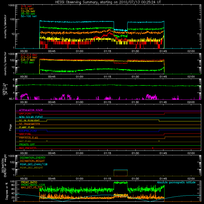Image resolution: width=204 pixels, height=204 pixels.
Task: Click the B level label on GOES axis
Action: (x=14, y=86)
